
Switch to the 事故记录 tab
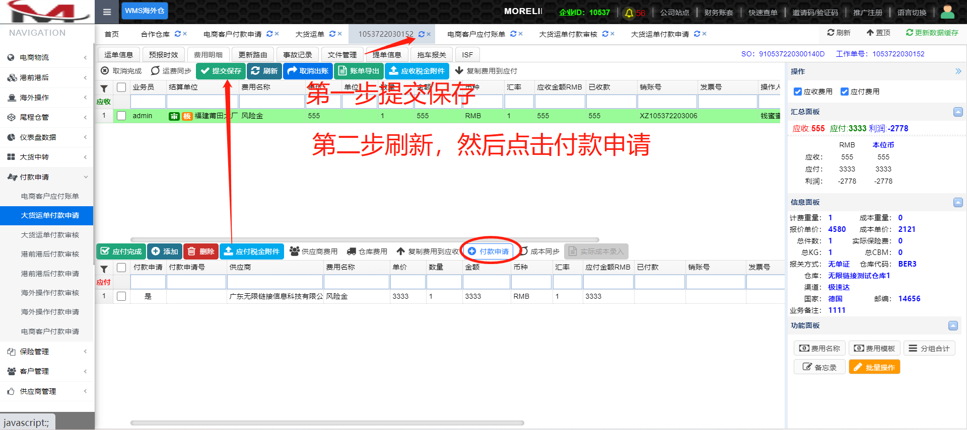tap(298, 54)
